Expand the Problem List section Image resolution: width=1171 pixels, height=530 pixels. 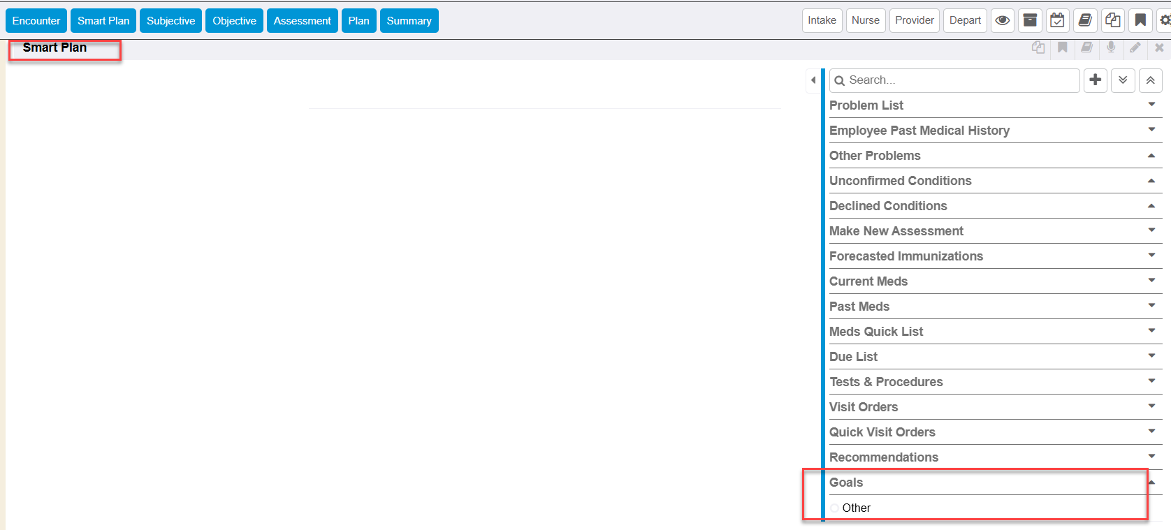point(1151,105)
